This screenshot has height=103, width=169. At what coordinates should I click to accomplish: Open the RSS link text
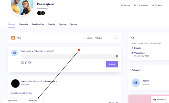click(19, 38)
